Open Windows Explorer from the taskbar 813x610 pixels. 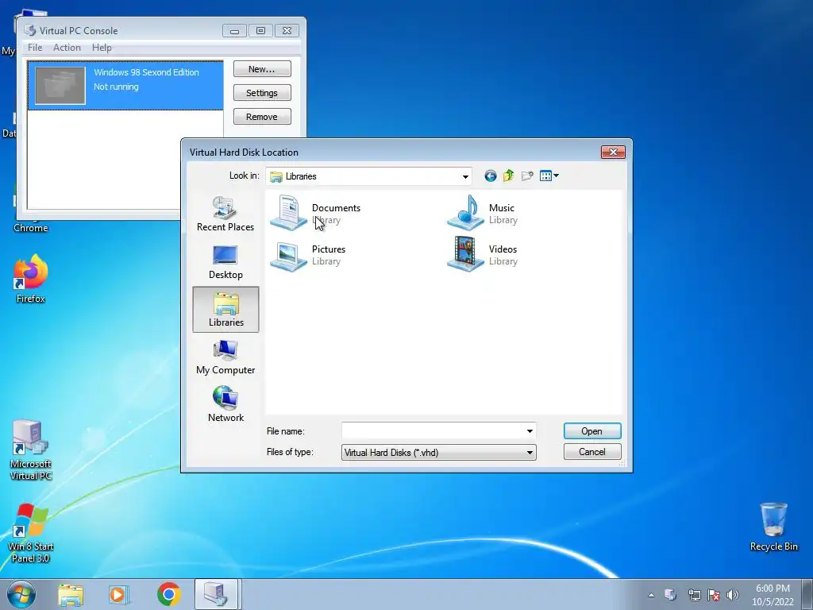(71, 595)
